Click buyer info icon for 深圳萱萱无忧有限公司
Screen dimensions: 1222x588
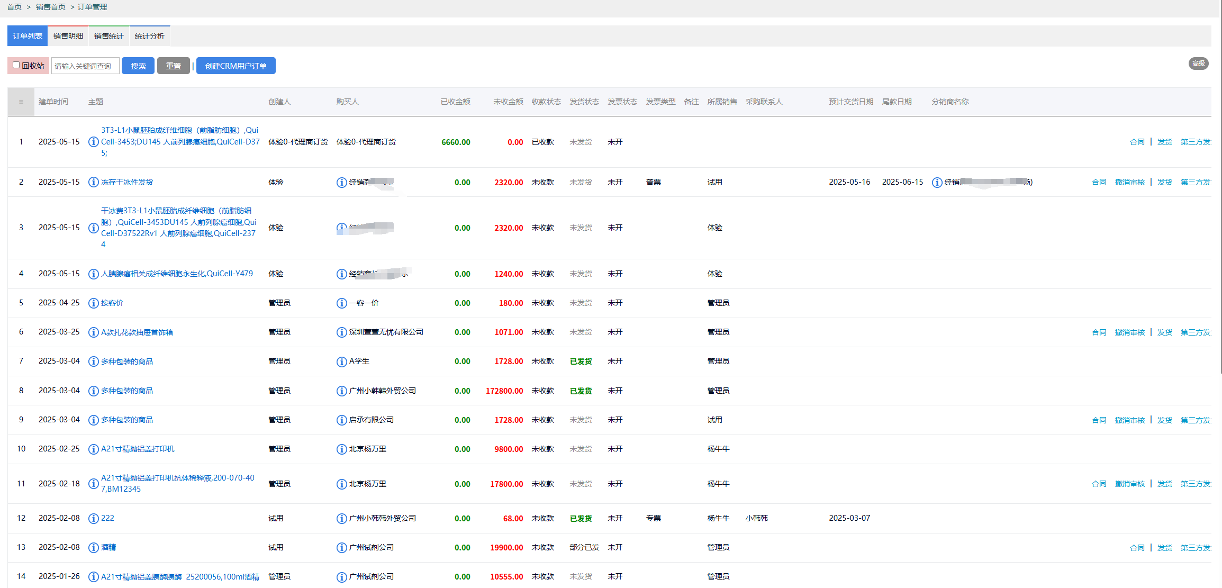point(342,332)
